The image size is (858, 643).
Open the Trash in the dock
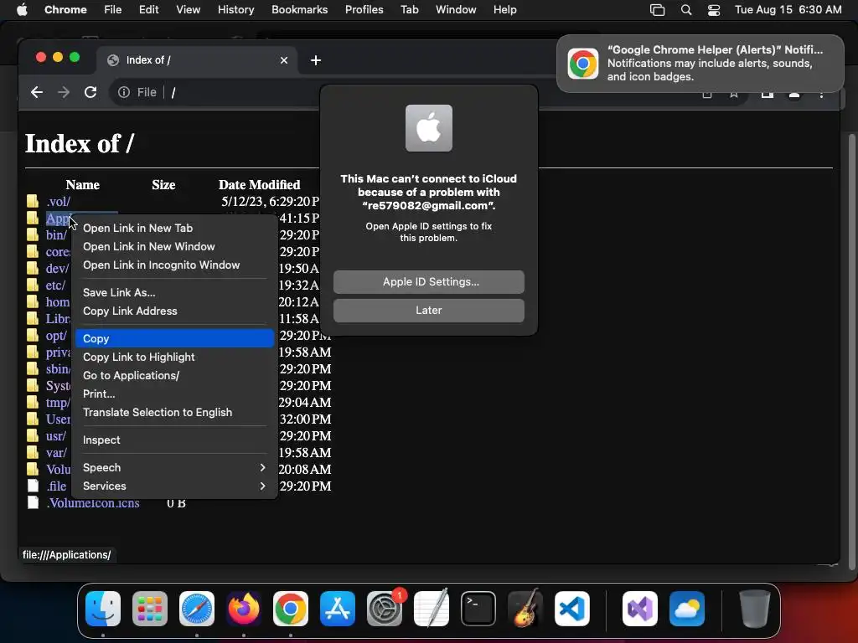(x=755, y=609)
